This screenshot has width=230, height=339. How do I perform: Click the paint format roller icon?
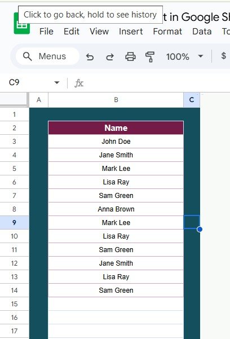[x=150, y=57]
